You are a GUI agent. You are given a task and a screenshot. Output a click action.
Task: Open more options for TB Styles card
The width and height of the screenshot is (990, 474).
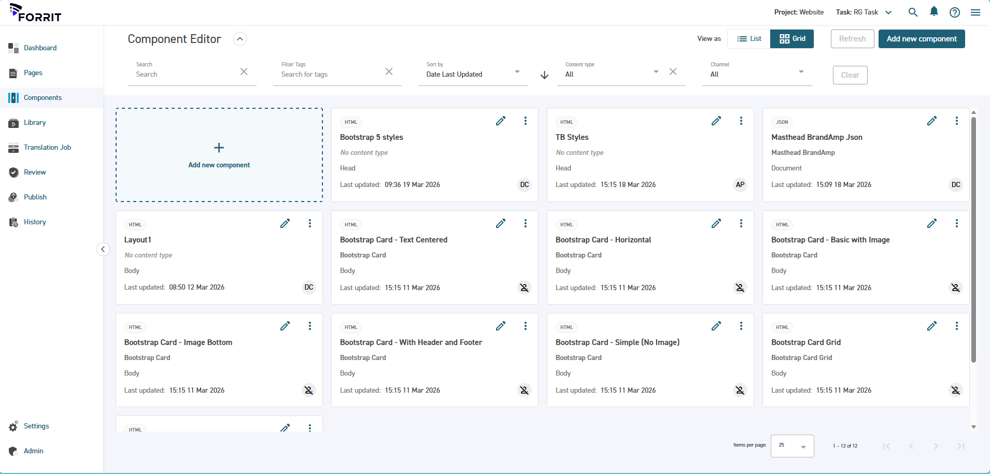741,121
